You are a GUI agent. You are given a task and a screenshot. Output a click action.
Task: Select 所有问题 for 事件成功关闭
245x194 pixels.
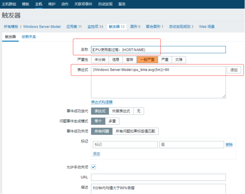(102, 131)
